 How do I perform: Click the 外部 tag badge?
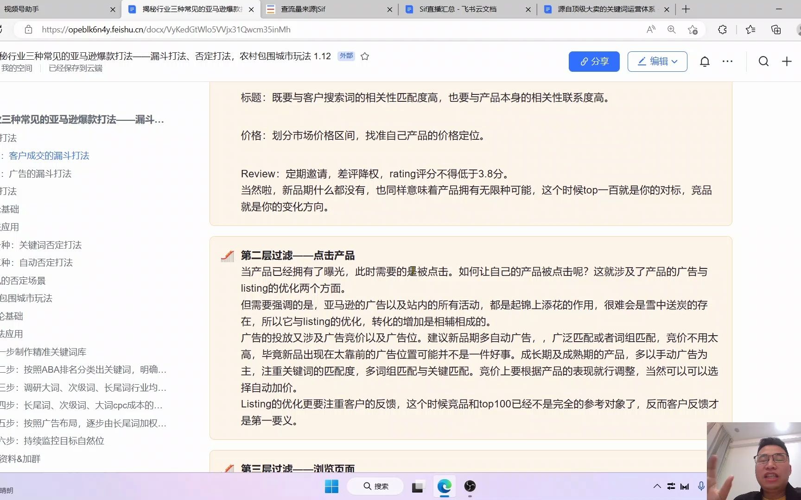tap(346, 56)
